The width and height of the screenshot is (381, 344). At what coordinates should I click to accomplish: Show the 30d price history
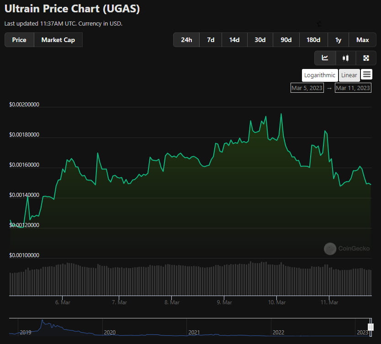pos(260,40)
